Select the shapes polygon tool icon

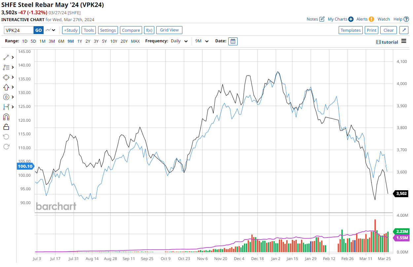6,77
